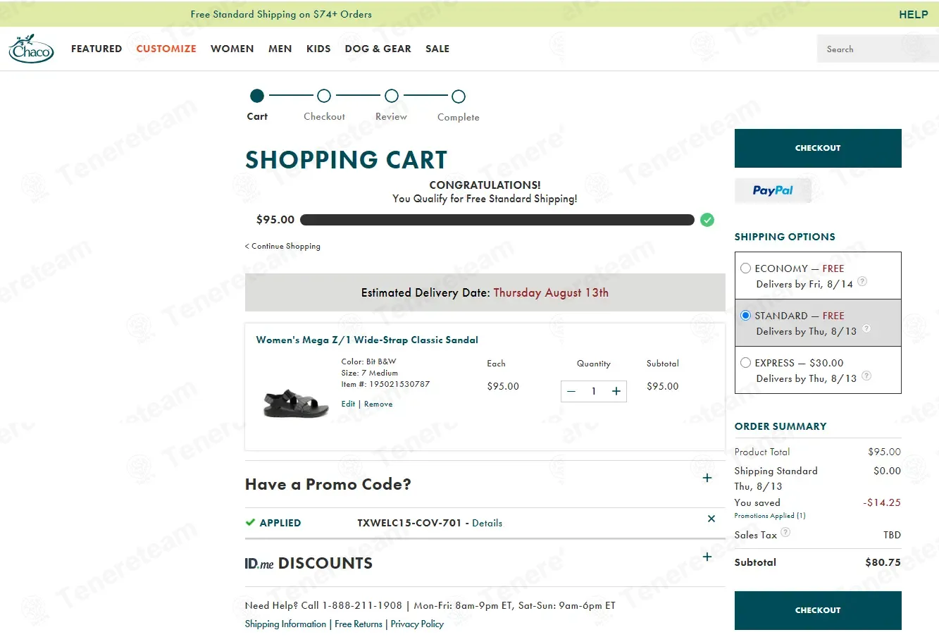Image resolution: width=939 pixels, height=637 pixels.
Task: Open the Free Returns link
Action: coord(359,624)
